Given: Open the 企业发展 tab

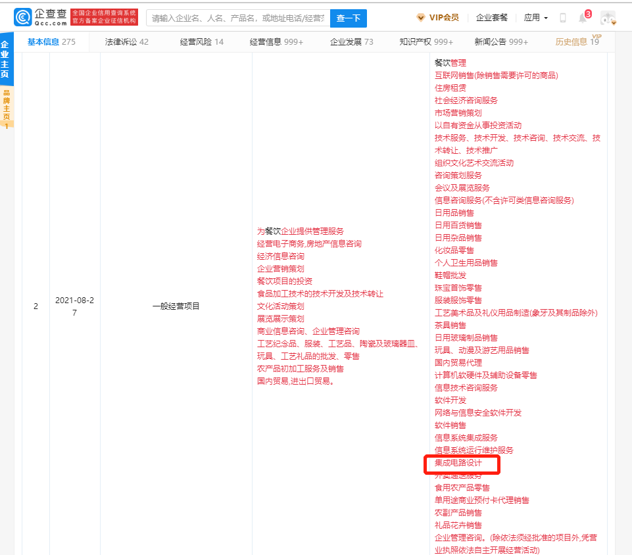Looking at the screenshot, I should pos(351,42).
